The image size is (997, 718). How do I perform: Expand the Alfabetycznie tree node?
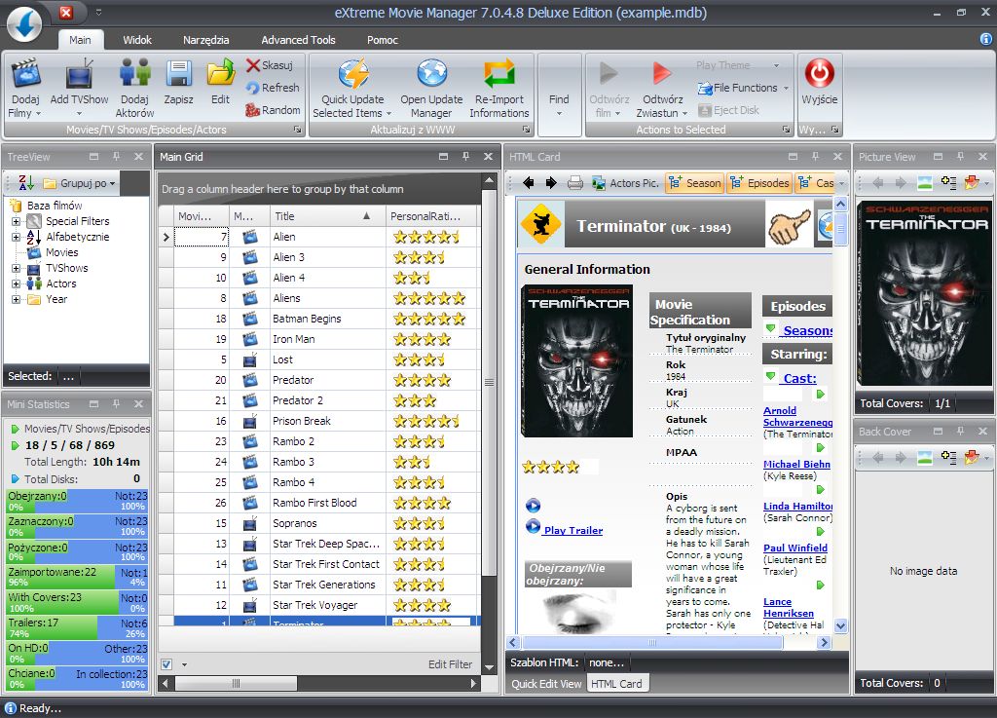[16, 237]
